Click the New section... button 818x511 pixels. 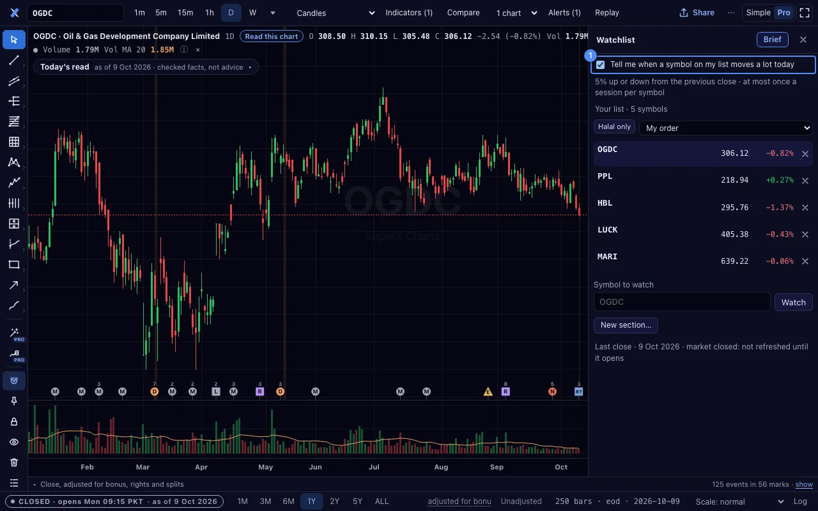[x=626, y=325]
